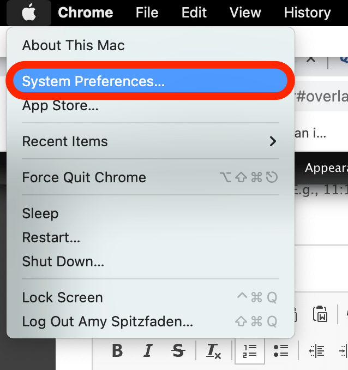Open the History menu in menu bar
The width and height of the screenshot is (348, 370).
pos(307,13)
